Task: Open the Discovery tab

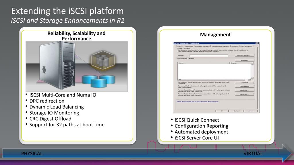Action: click(189, 46)
